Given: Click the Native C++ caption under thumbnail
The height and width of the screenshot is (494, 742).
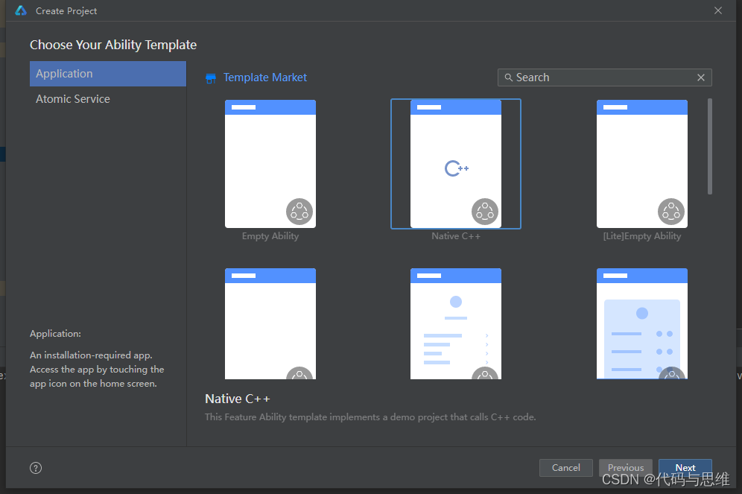Looking at the screenshot, I should pos(456,236).
